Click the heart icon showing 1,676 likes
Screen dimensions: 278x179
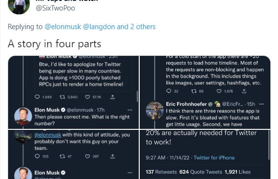pos(219,91)
